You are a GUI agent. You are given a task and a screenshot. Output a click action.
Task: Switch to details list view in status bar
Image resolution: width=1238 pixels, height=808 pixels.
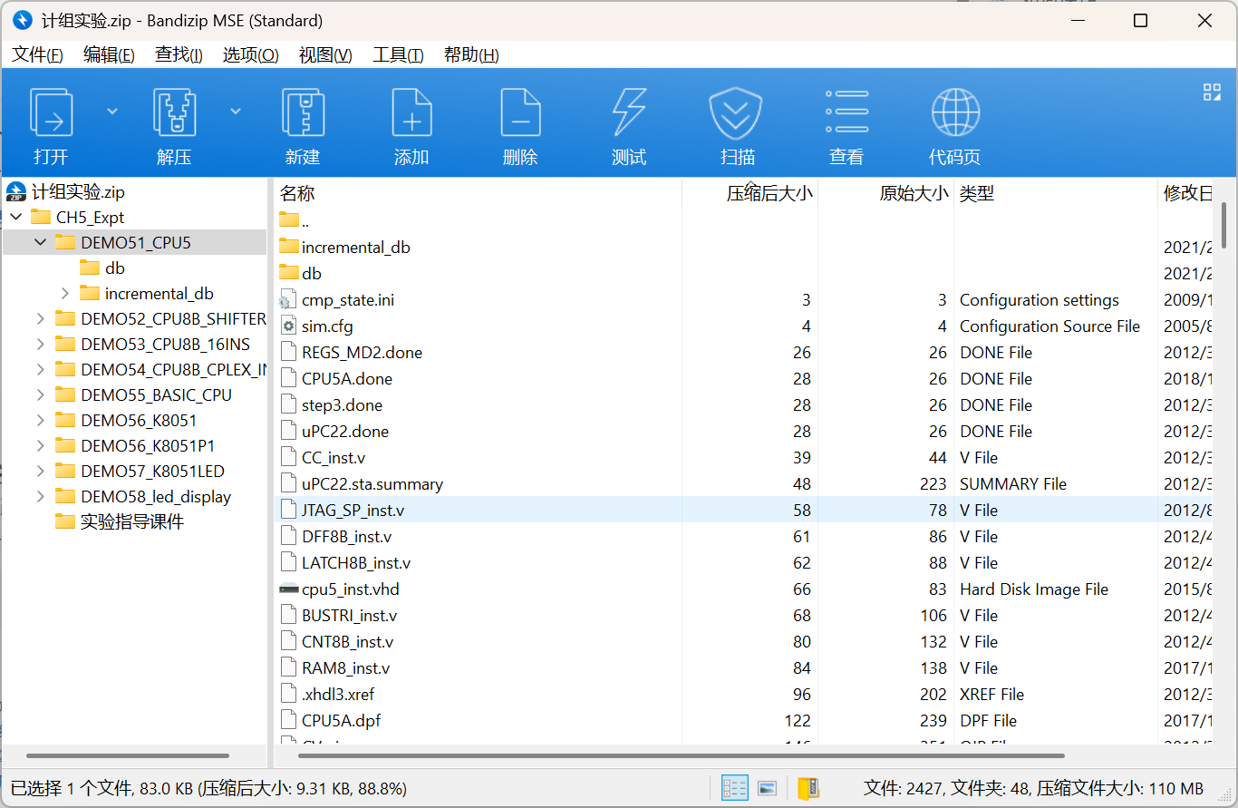pyautogui.click(x=734, y=788)
